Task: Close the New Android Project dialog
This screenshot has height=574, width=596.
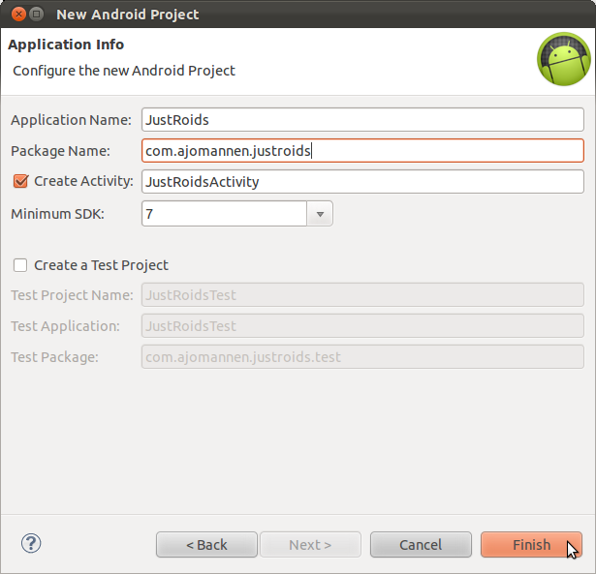Action: pyautogui.click(x=18, y=15)
